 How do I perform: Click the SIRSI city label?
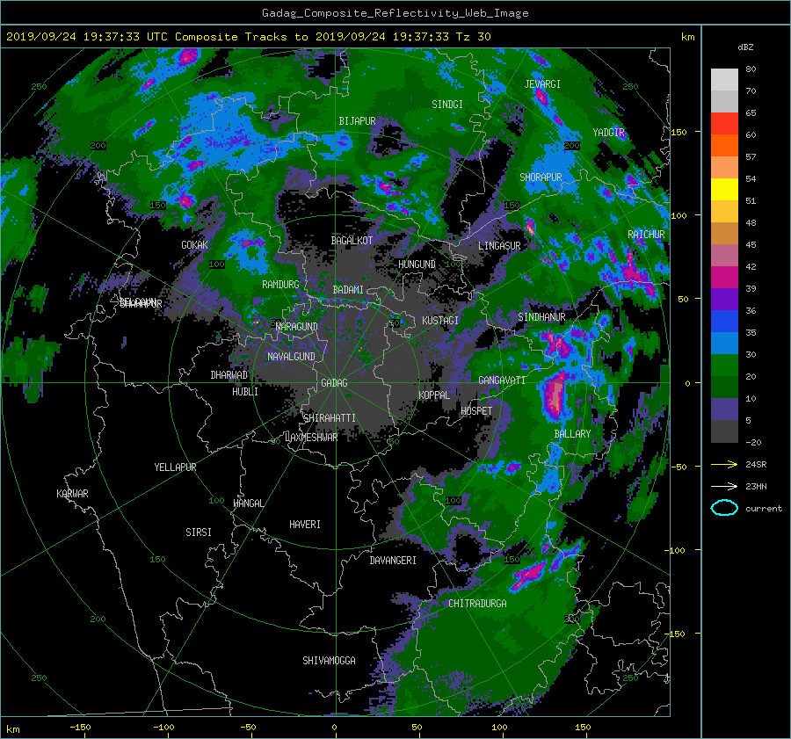pos(199,533)
